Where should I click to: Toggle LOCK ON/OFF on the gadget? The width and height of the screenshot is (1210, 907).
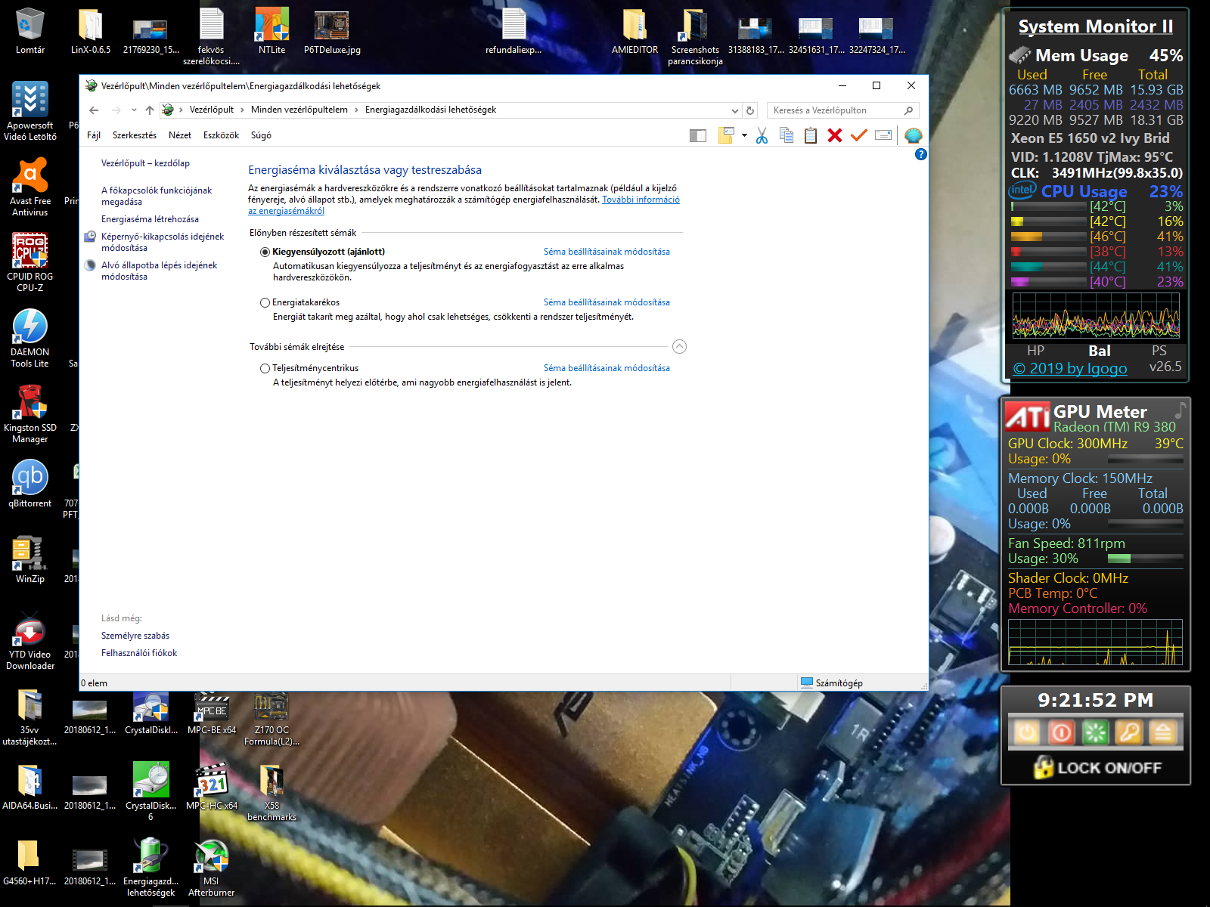[1097, 767]
